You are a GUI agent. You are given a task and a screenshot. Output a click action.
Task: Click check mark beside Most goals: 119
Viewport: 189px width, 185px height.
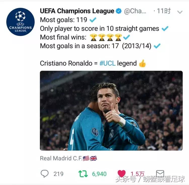click(x=93, y=20)
